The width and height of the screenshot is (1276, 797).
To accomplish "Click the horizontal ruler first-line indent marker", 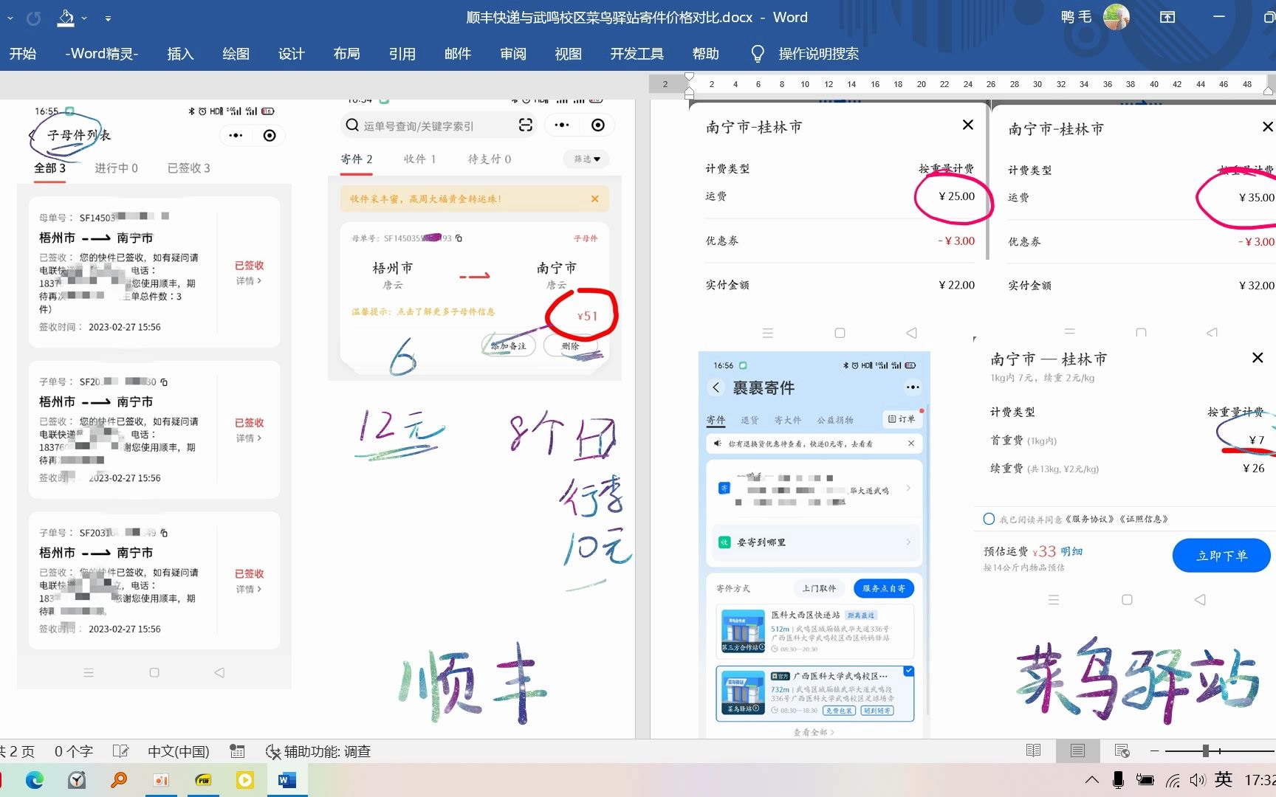I will click(x=689, y=77).
